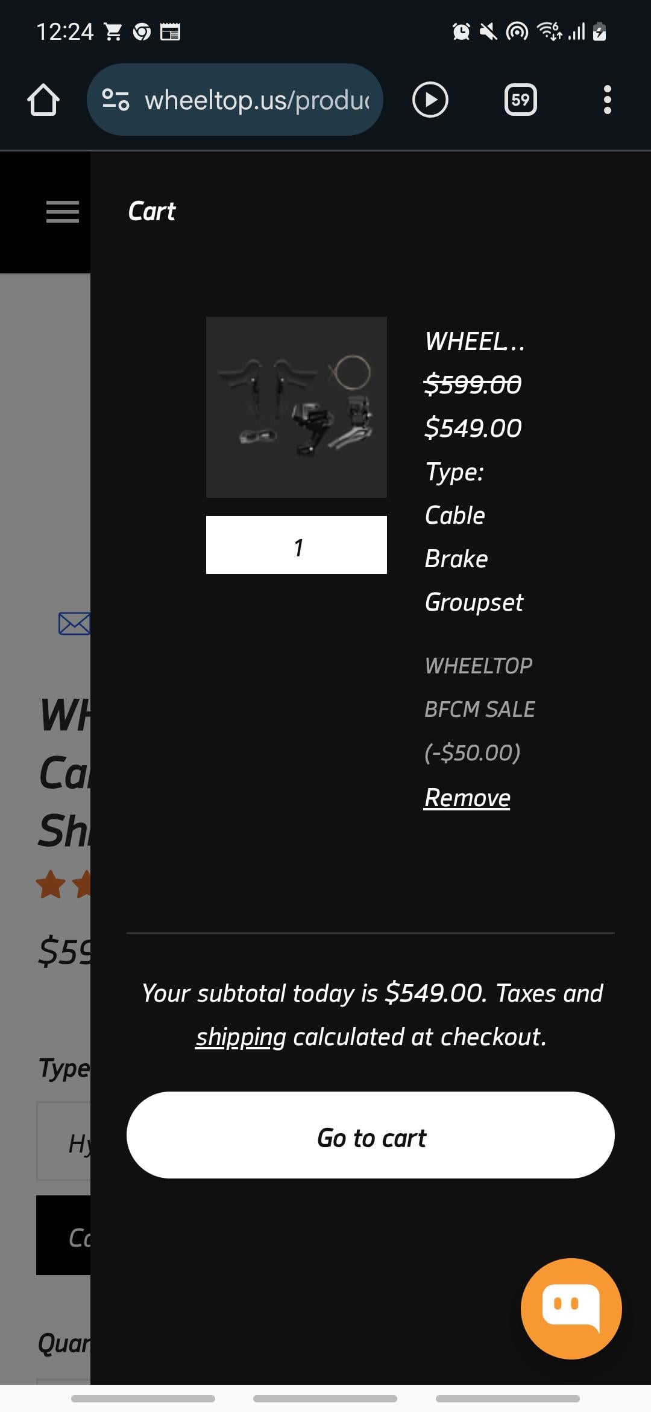Viewport: 651px width, 1412px height.
Task: Tap the Chrome home icon
Action: 43,100
